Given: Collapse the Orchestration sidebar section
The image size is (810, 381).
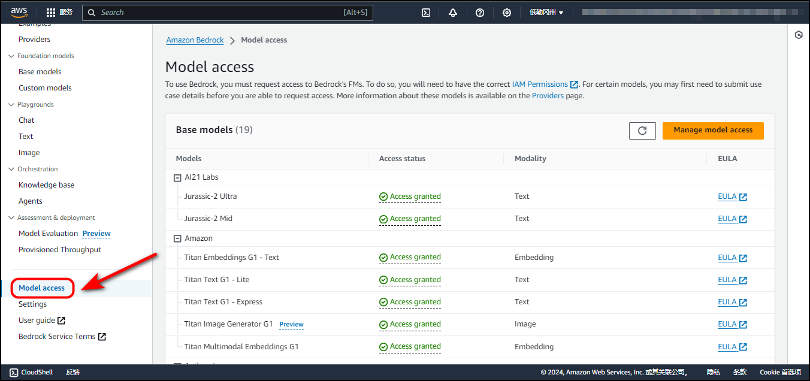Looking at the screenshot, I should click(11, 169).
